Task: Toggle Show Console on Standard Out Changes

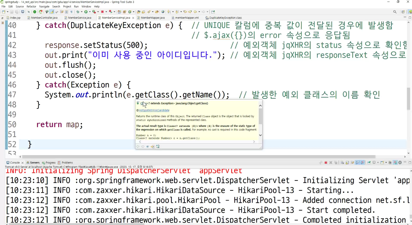Action: [357, 163]
